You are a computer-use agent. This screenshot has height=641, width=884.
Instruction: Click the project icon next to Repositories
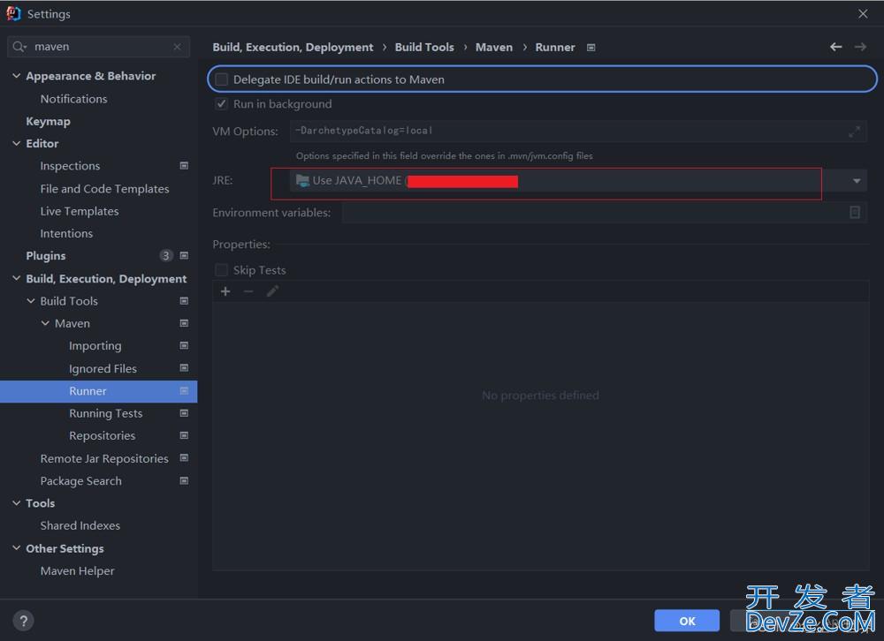(x=184, y=435)
